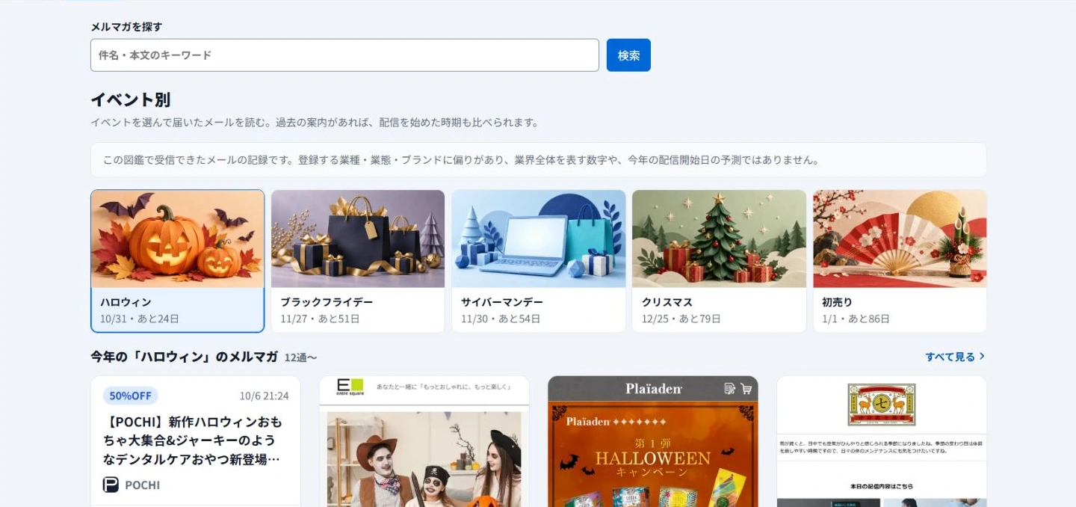Click the Christmas tree image

[x=719, y=239]
